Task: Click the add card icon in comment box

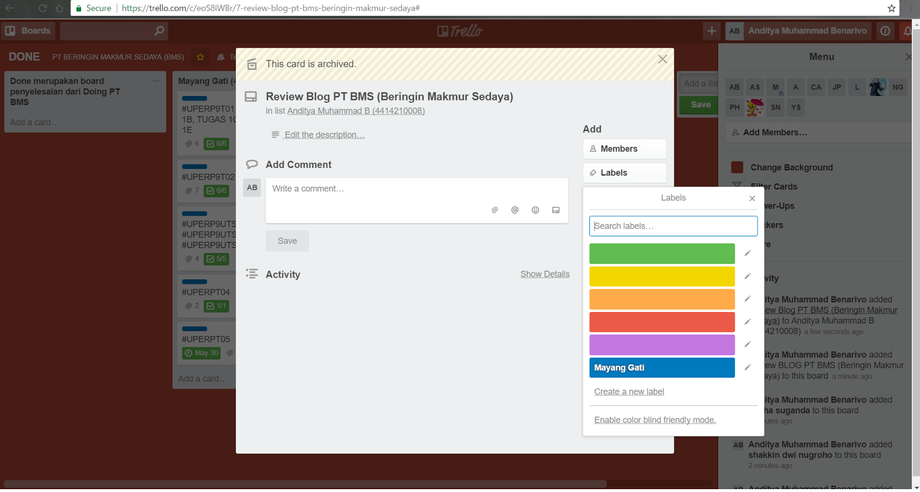Action: [555, 210]
